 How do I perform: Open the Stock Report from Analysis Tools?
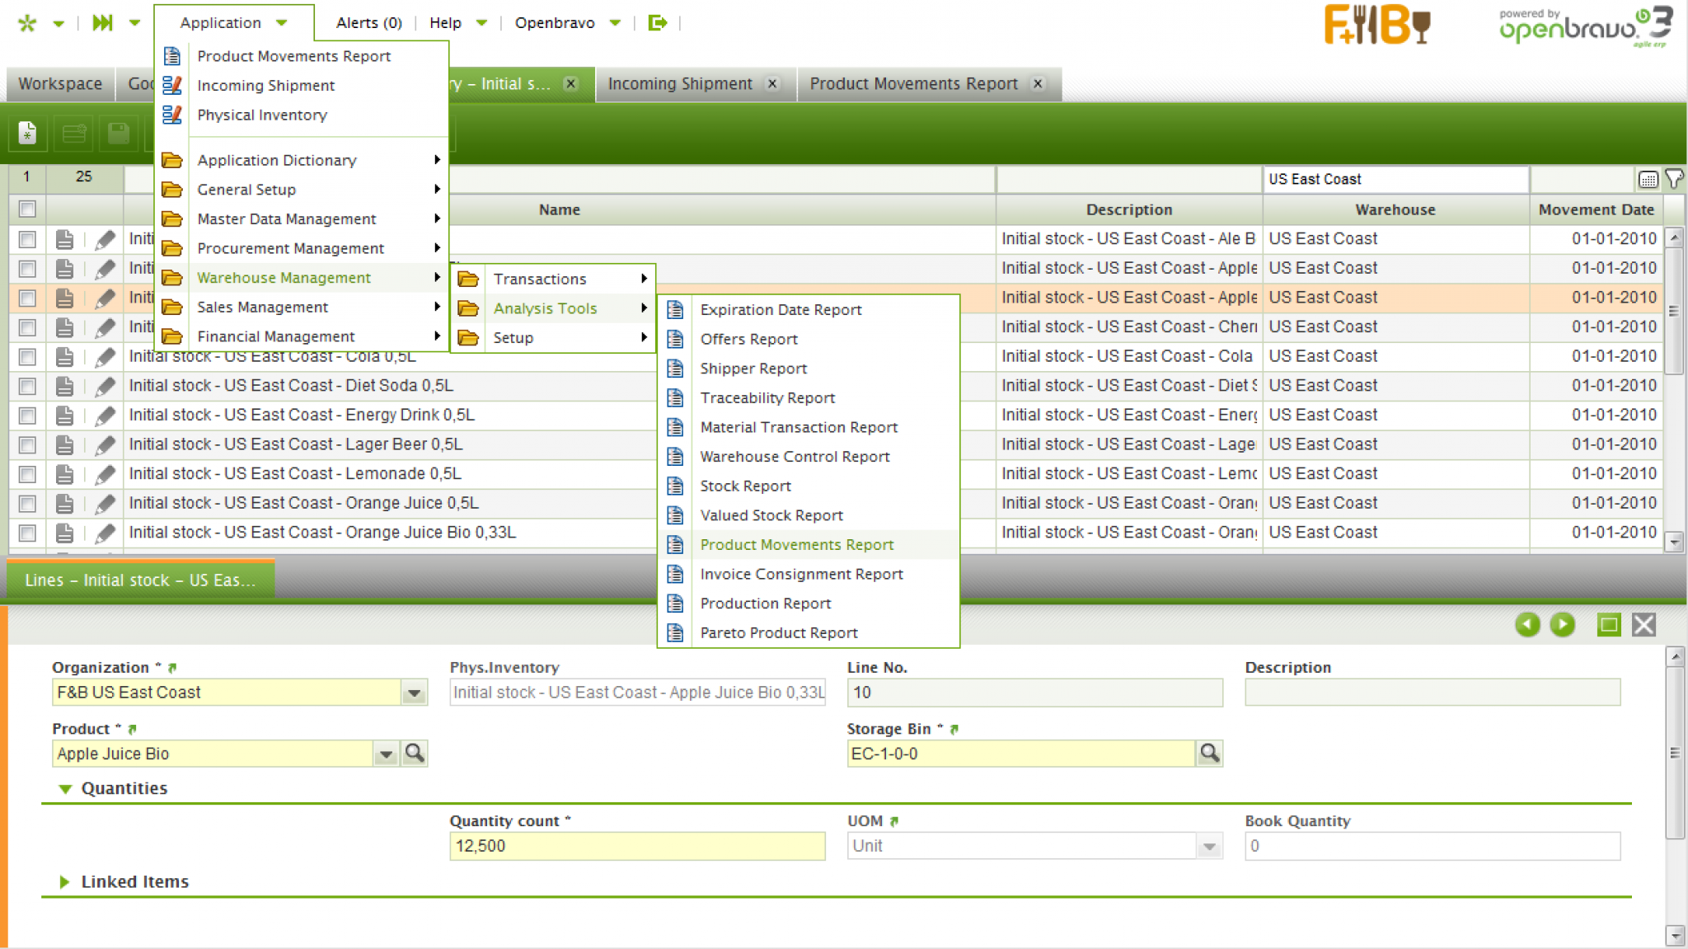744,486
